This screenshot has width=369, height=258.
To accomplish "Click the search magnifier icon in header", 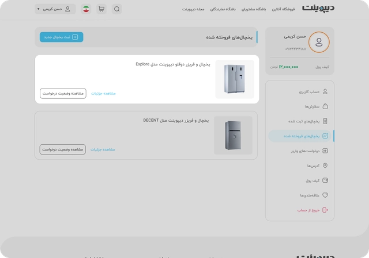I will pos(116,9).
